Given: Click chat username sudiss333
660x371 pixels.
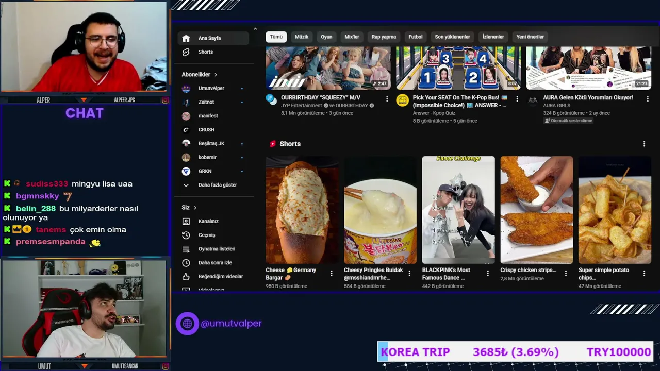Looking at the screenshot, I should (47, 184).
